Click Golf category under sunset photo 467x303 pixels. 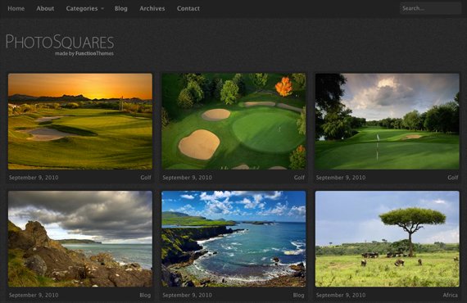146,178
